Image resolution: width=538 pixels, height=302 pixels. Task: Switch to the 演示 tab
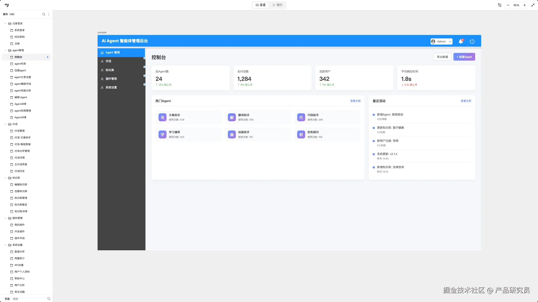tap(277, 5)
